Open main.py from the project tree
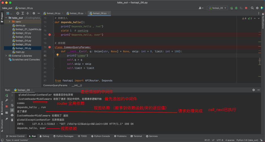The width and height of the screenshot is (265, 142). tap(20, 52)
